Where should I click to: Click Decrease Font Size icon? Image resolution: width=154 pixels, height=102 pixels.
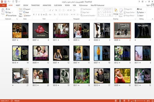(53, 10)
